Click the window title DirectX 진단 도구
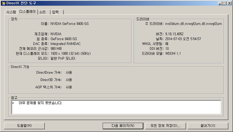Image resolution: width=233 pixels, height=132 pixels. (x=21, y=3)
